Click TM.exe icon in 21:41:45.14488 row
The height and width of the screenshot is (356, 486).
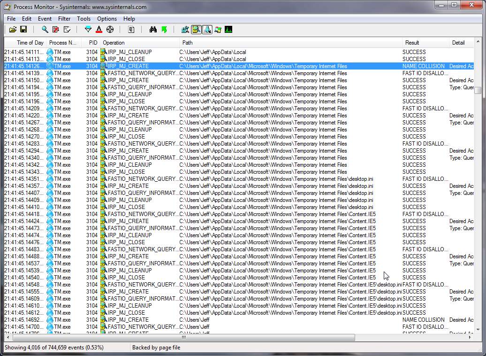[x=50, y=256]
